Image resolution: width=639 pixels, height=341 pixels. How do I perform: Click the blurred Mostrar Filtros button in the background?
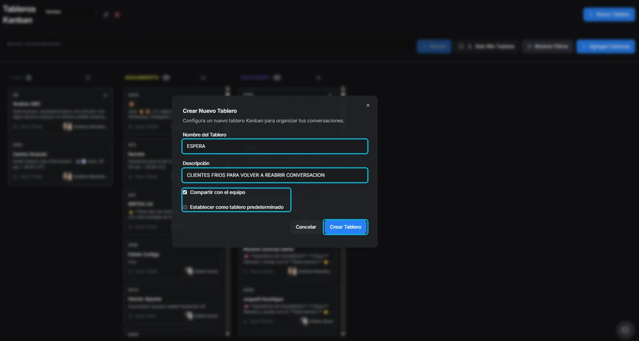[548, 47]
